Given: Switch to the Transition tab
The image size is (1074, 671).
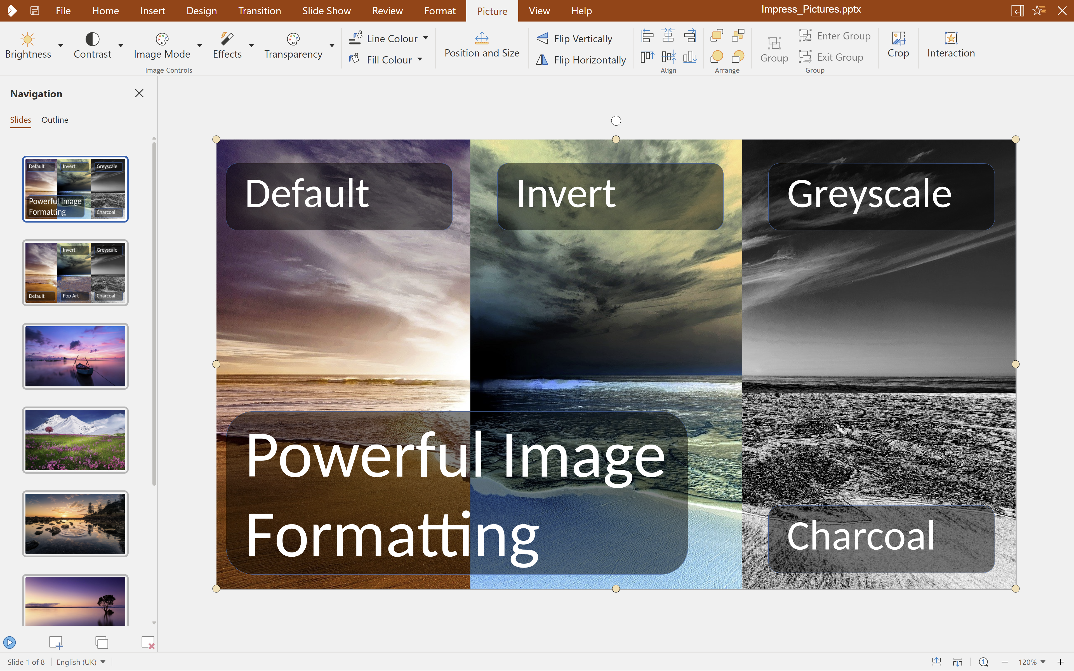Looking at the screenshot, I should point(260,11).
